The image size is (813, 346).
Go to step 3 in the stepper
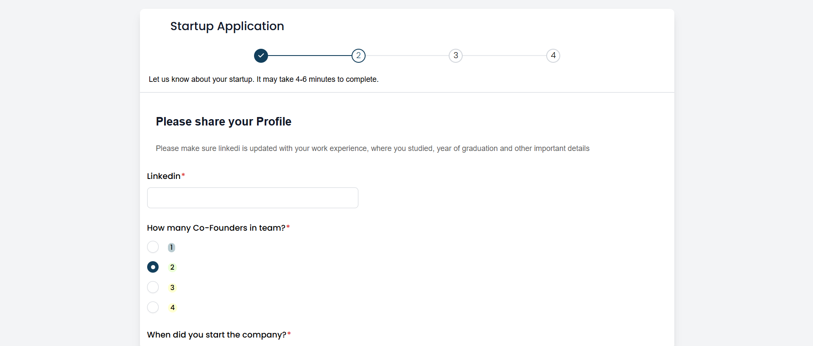[455, 56]
